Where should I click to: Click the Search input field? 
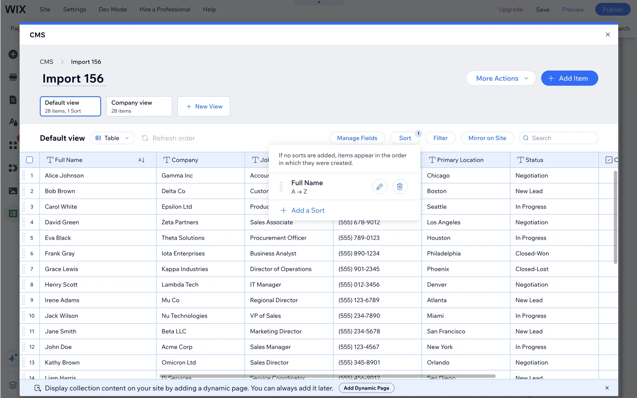click(x=562, y=138)
